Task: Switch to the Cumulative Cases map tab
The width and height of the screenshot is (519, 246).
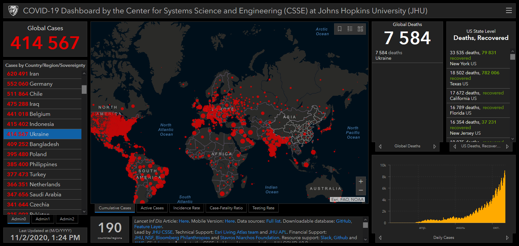Action: pyautogui.click(x=115, y=208)
